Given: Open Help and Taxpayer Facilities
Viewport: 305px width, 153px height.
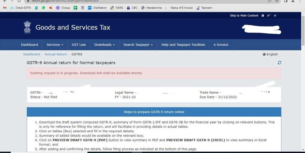Looking at the screenshot, I should (183, 45).
